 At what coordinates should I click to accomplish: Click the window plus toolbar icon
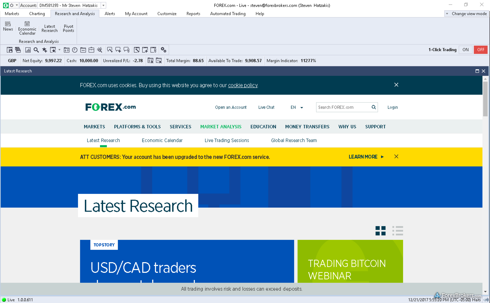point(145,50)
